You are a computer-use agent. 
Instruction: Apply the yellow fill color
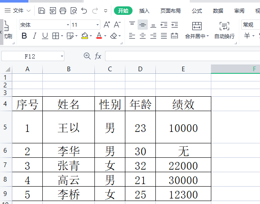pyautogui.click(x=85, y=36)
